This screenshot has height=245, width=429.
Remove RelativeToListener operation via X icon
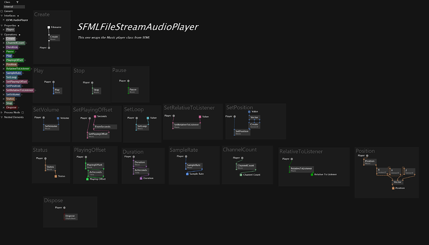coord(4,69)
